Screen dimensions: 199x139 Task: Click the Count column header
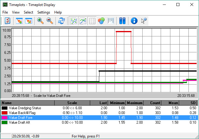click(x=153, y=103)
